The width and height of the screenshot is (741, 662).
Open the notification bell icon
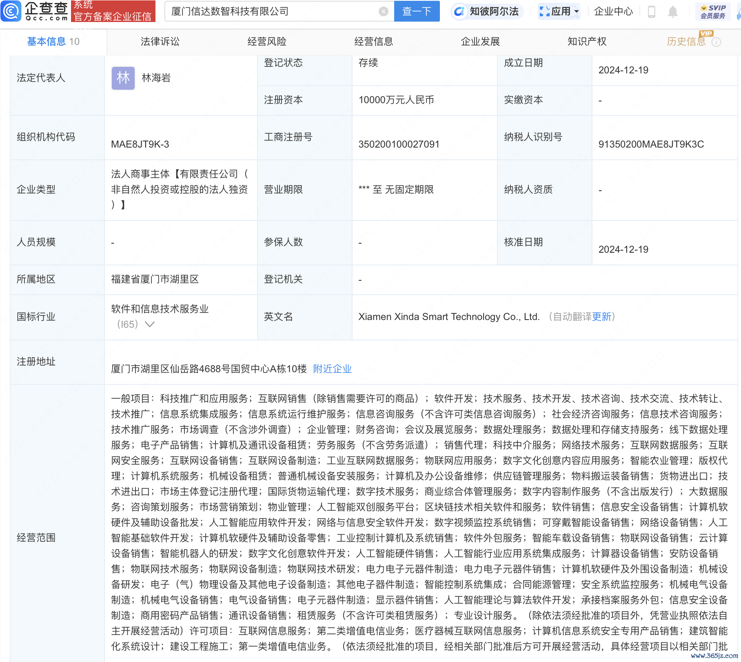[673, 12]
